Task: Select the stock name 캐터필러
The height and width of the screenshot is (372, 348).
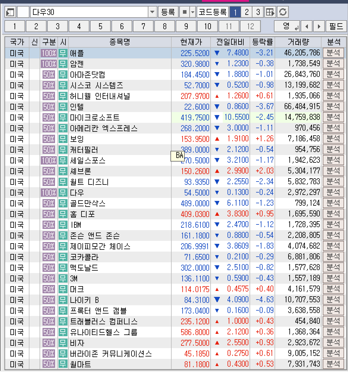Action: pyautogui.click(x=84, y=150)
